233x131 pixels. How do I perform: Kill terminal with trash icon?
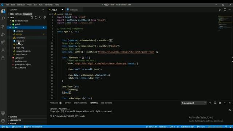coord(220,103)
